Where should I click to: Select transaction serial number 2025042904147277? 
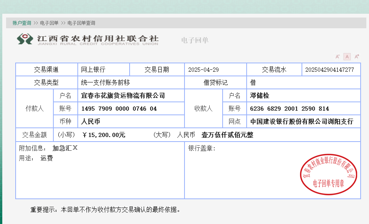(x=329, y=70)
